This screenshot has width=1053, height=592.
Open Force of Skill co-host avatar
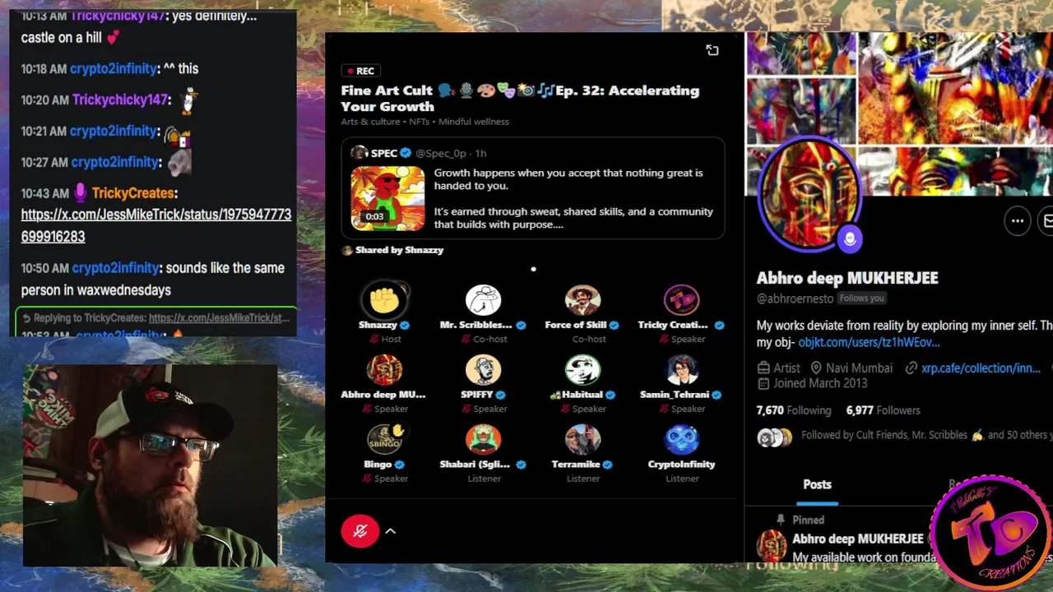click(x=582, y=300)
